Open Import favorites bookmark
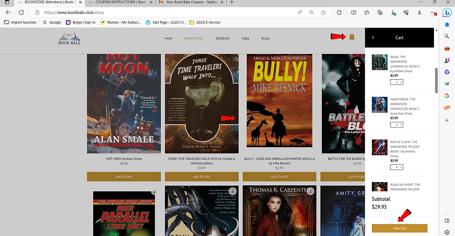Screen dimensions: 455x236 tap(20, 22)
